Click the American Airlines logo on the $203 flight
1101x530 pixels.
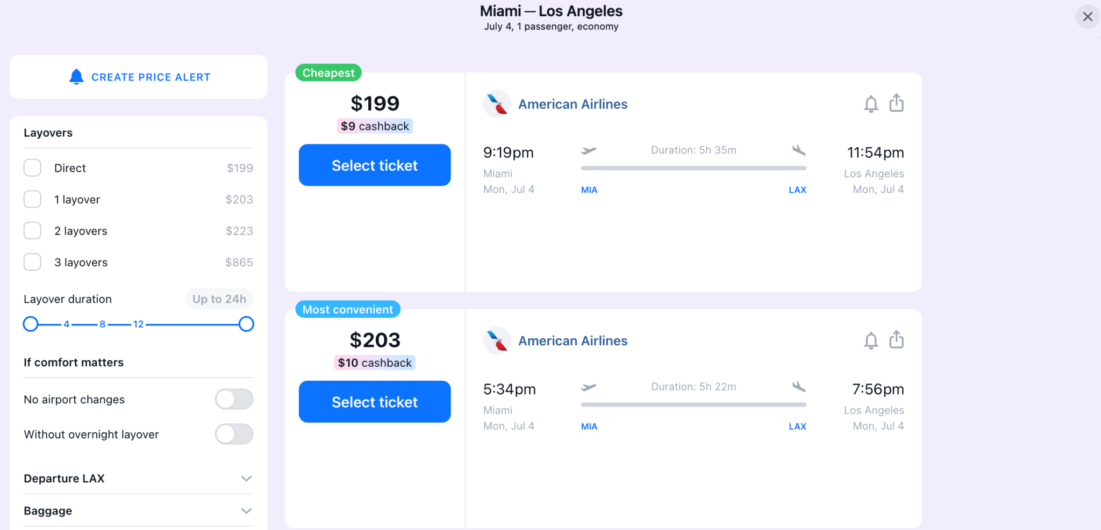pyautogui.click(x=496, y=340)
